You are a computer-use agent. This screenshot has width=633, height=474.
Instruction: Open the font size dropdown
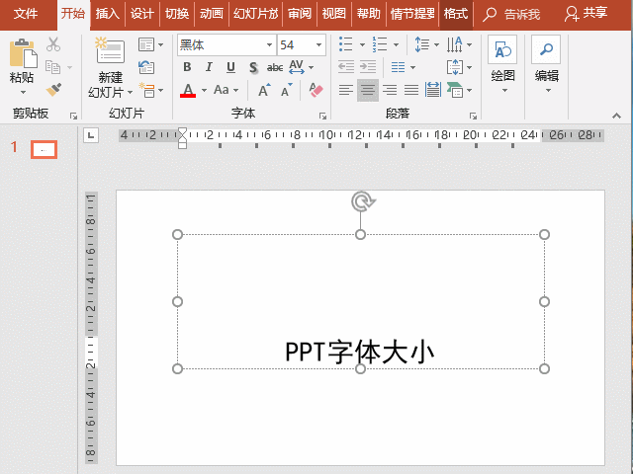(x=318, y=44)
